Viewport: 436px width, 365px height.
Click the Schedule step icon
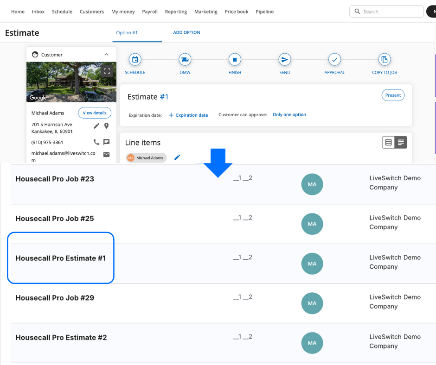[135, 59]
